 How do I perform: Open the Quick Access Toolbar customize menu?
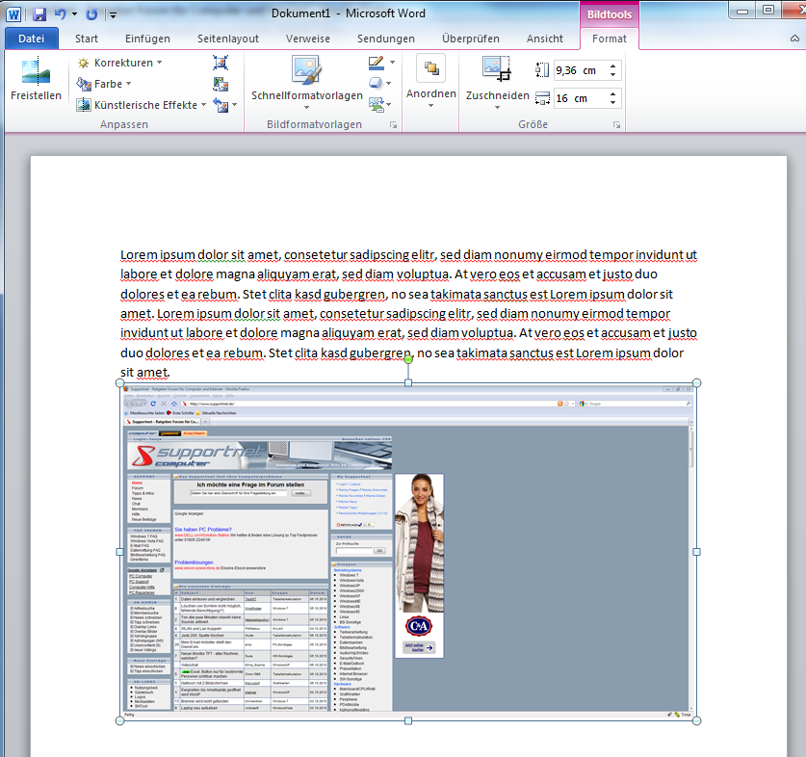(112, 14)
